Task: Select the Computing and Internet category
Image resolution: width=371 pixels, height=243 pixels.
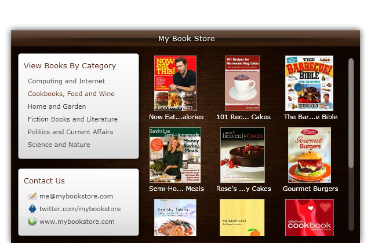Action: (66, 81)
